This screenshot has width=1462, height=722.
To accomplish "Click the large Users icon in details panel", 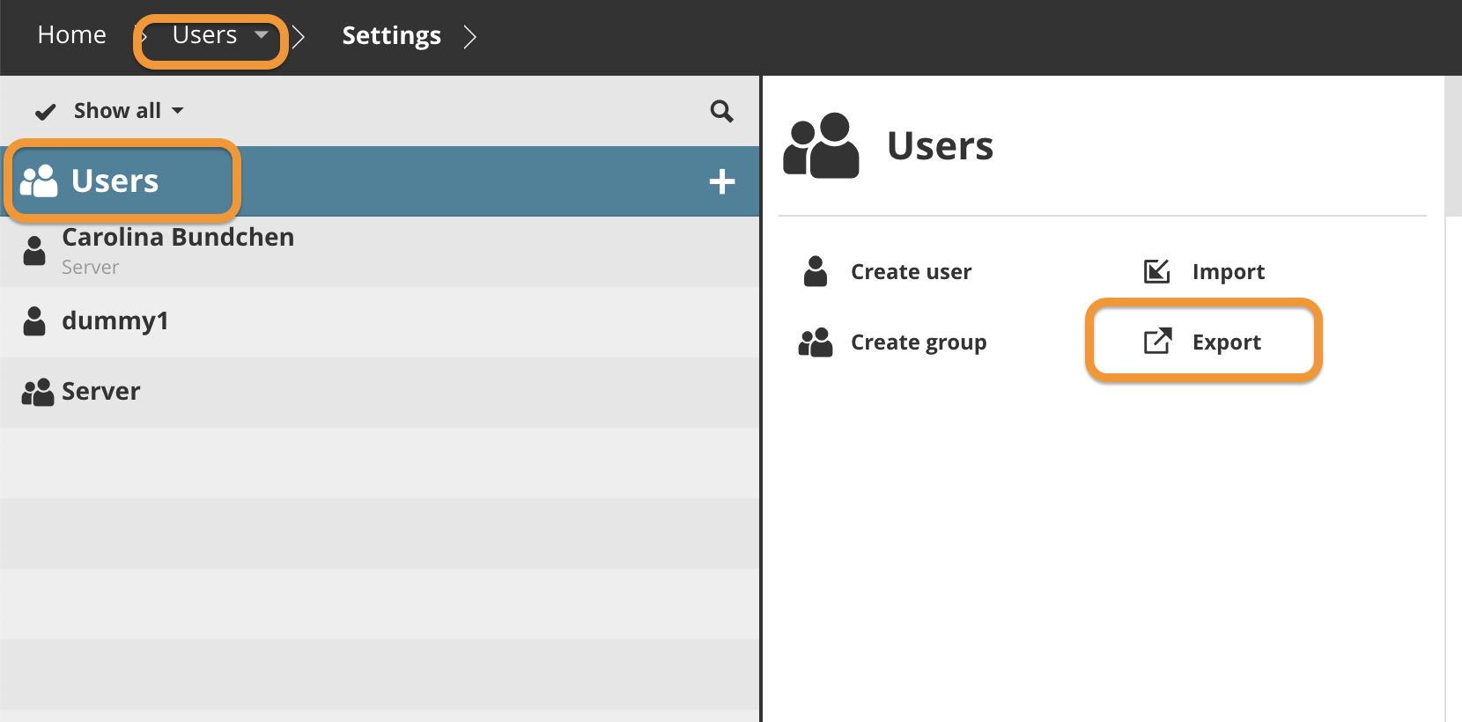I will (x=821, y=145).
